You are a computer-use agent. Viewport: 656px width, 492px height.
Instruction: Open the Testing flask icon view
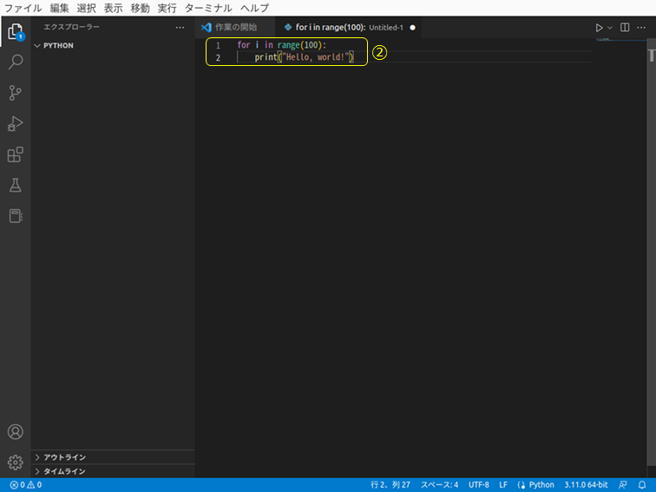coord(16,185)
